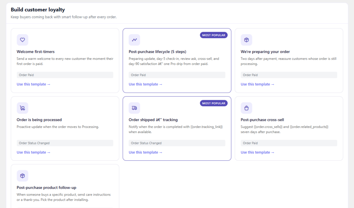Use the Order is being processed template

[34, 152]
